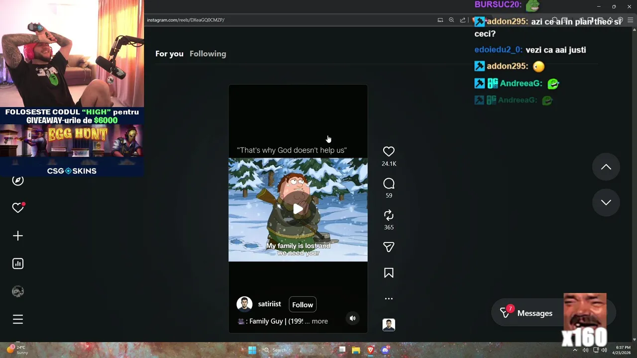Open Task View from the taskbar
Viewport: 637px width, 358px height.
pos(342,350)
